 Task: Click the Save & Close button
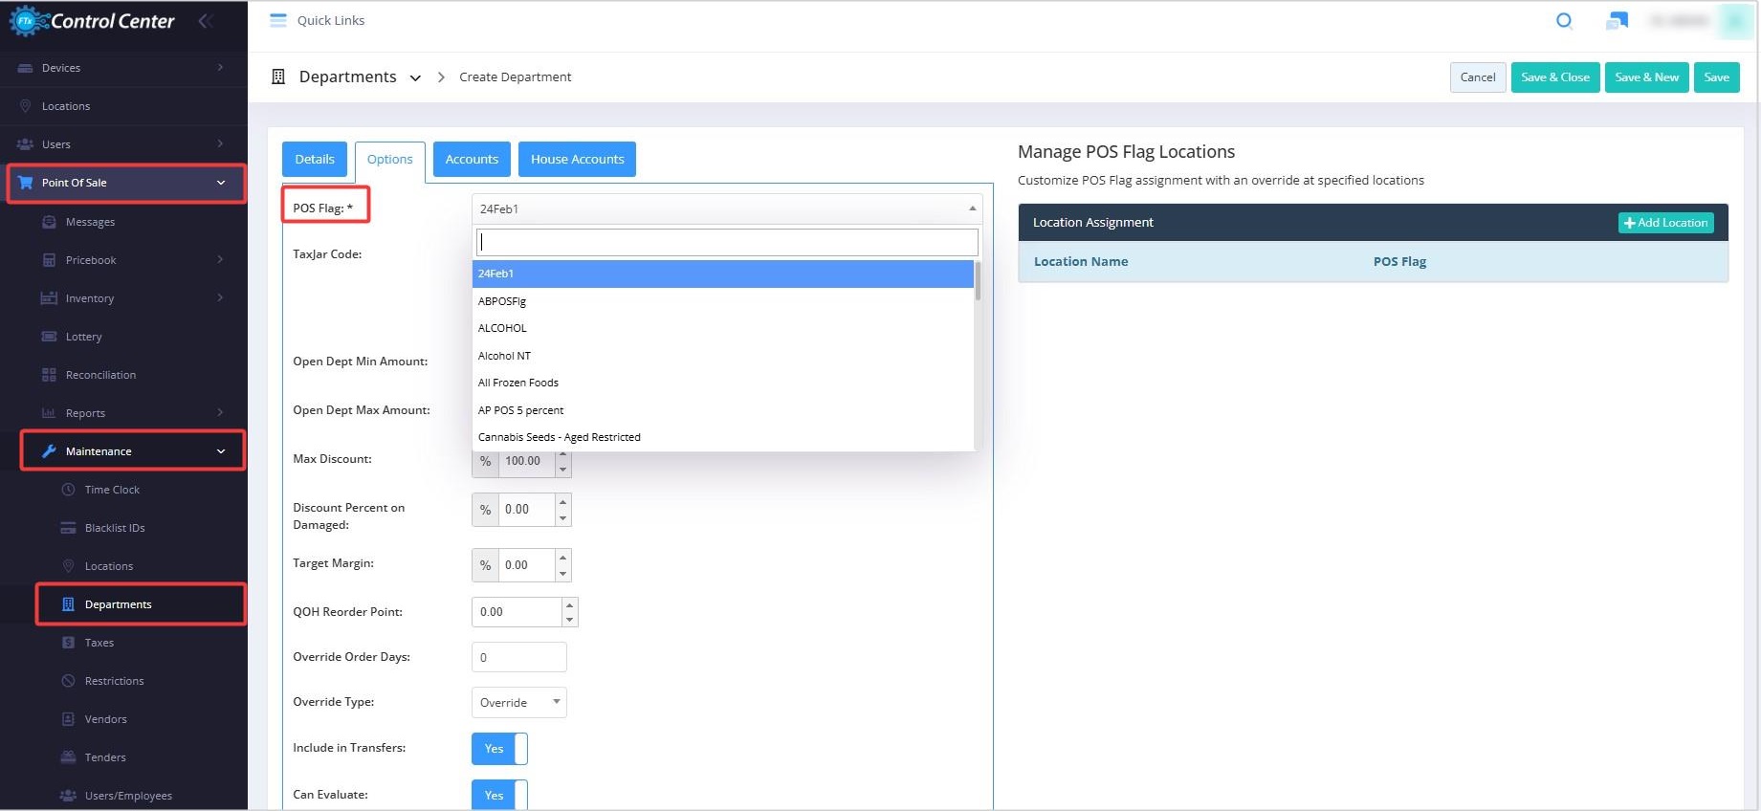(x=1554, y=77)
